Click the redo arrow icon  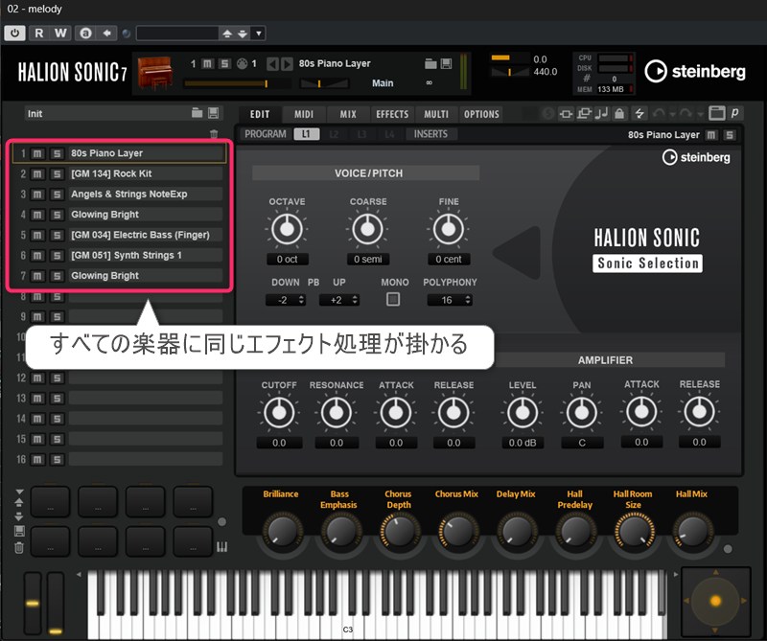tap(686, 114)
